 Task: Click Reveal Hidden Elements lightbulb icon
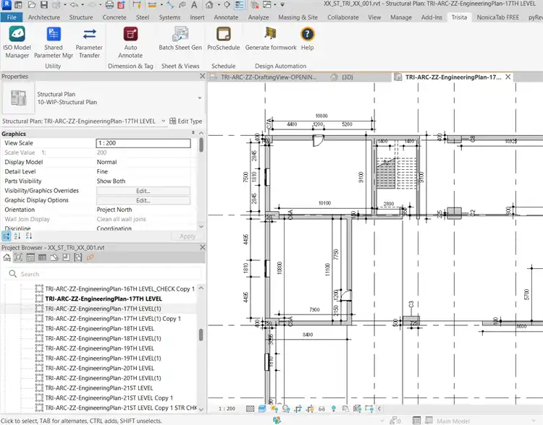(334, 409)
